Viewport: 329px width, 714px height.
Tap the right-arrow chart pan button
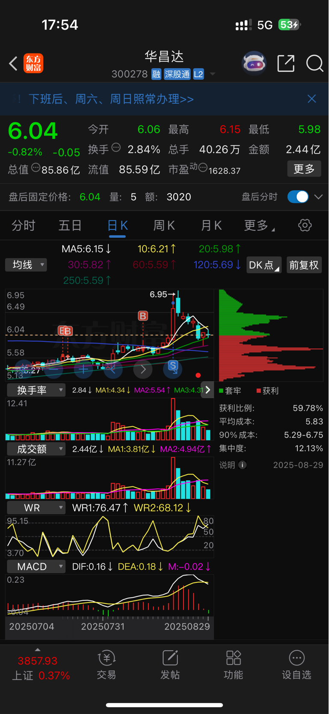143,369
